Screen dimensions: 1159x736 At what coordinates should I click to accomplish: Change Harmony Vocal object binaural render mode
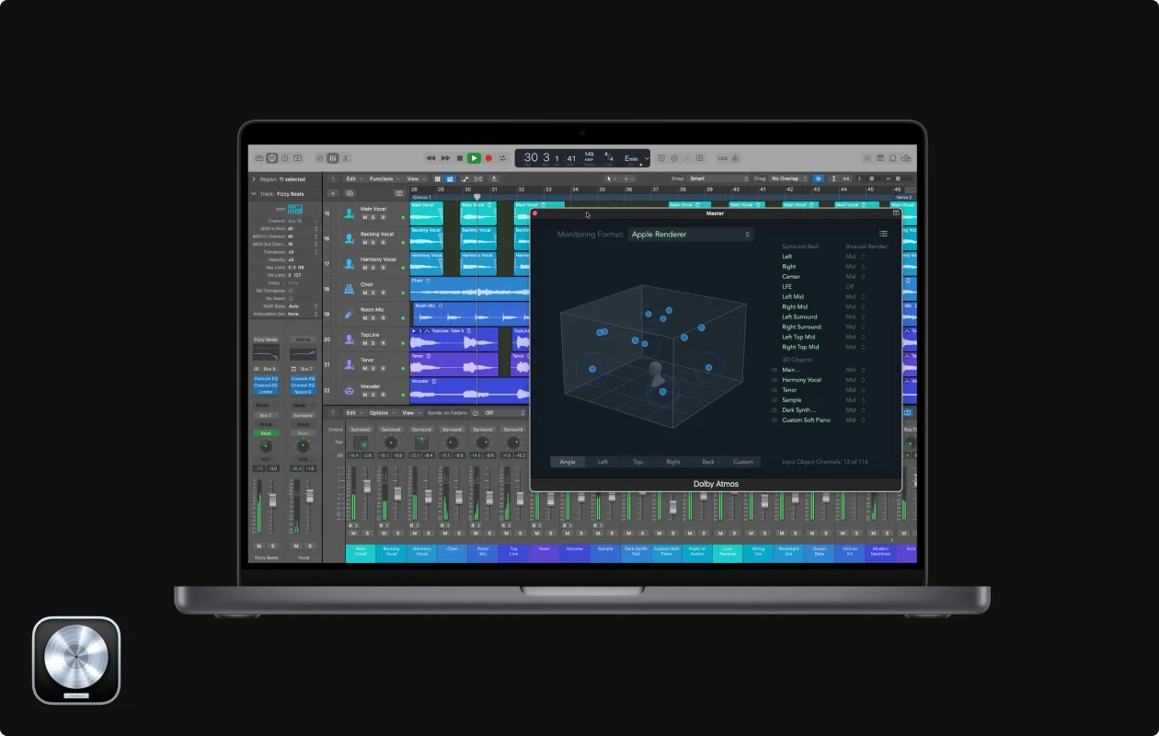pos(855,380)
